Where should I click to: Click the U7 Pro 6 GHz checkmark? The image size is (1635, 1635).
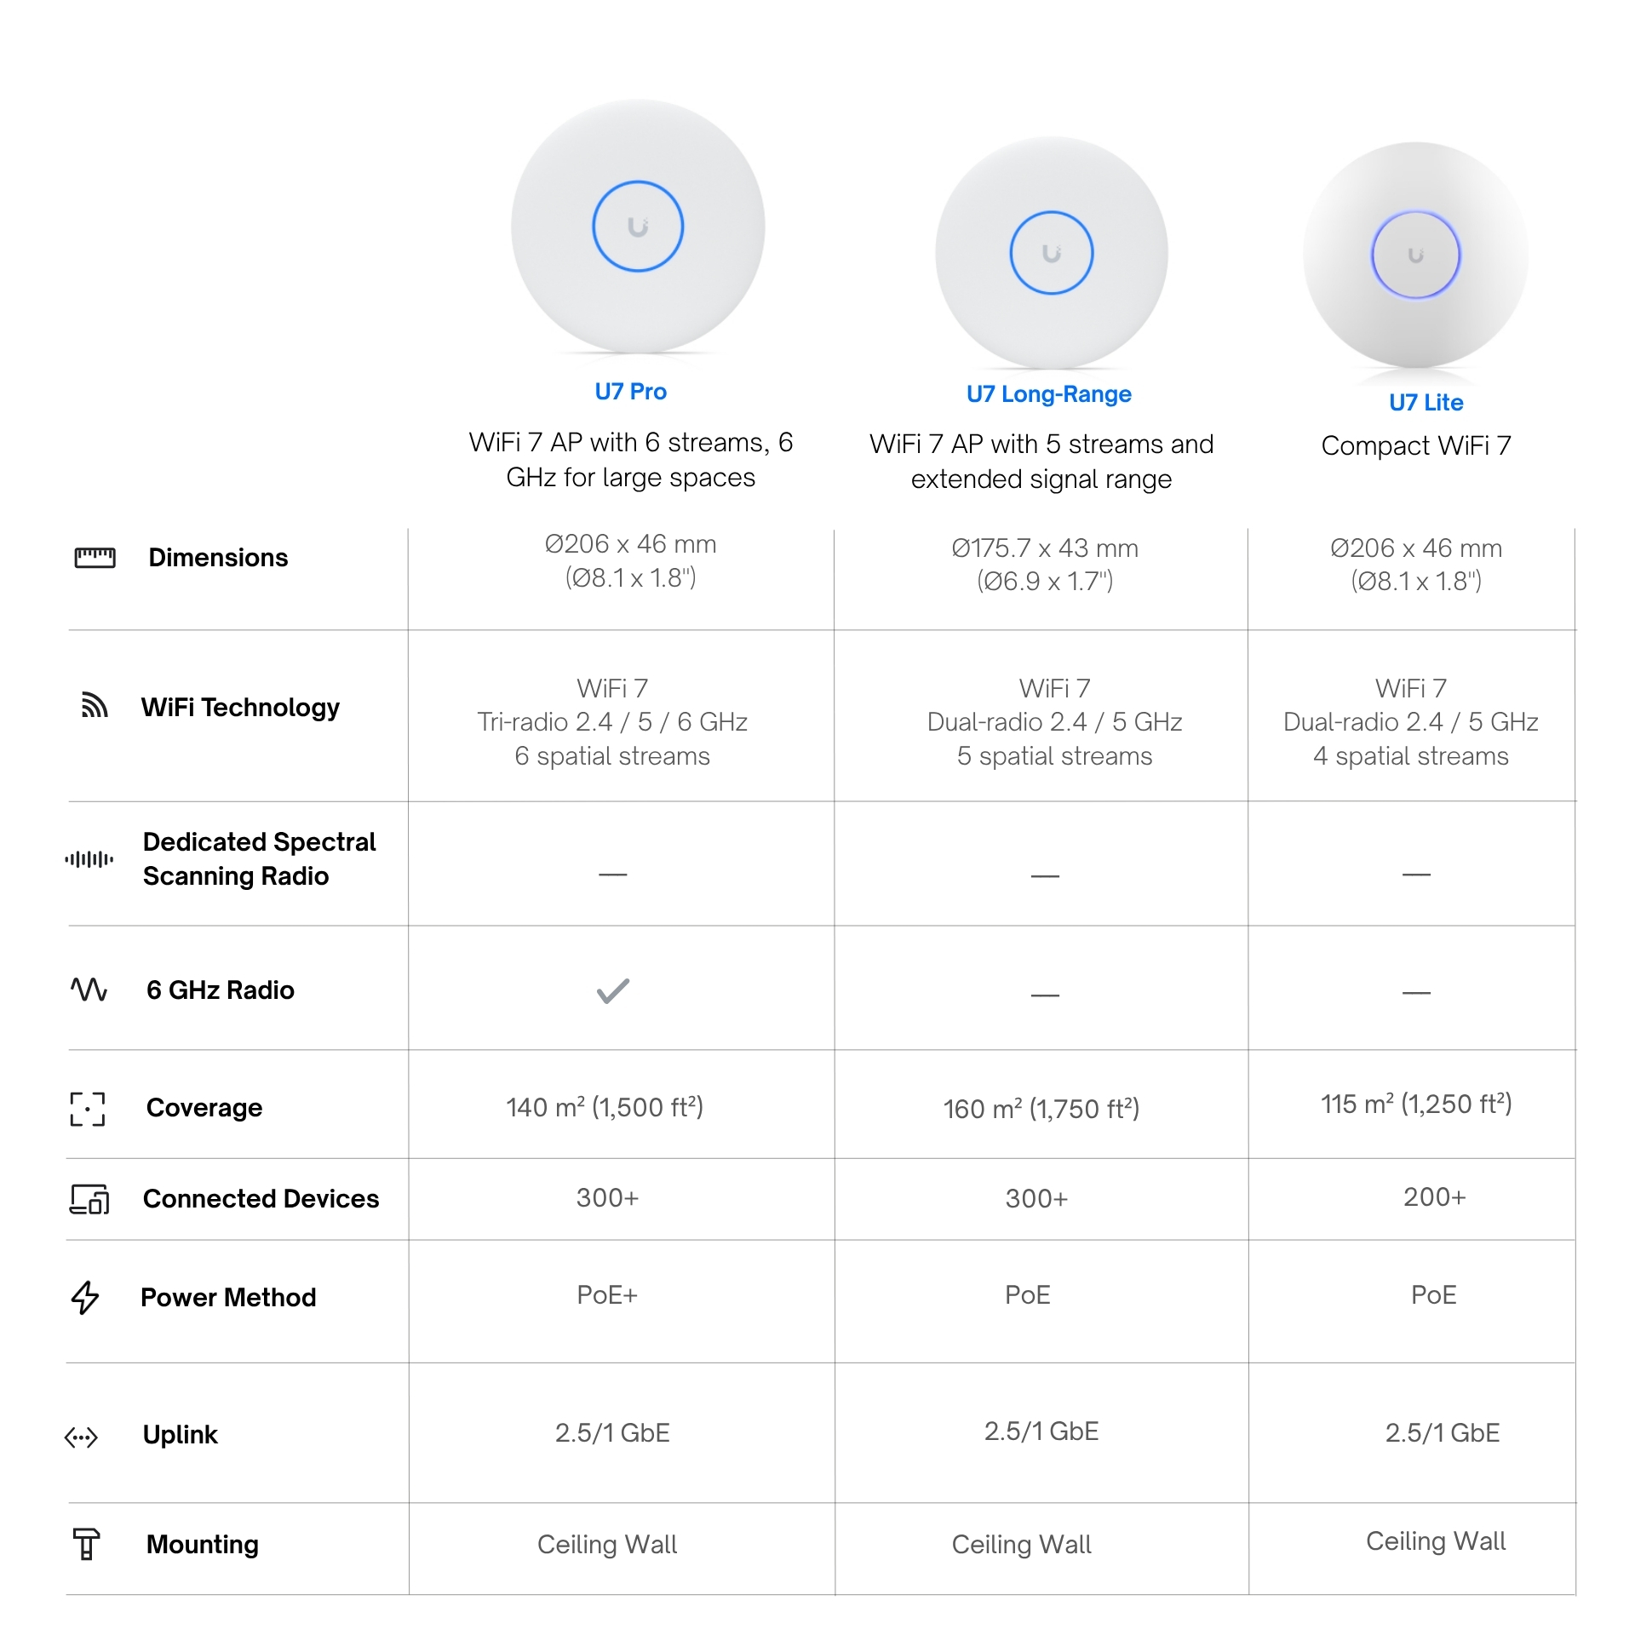pyautogui.click(x=612, y=991)
